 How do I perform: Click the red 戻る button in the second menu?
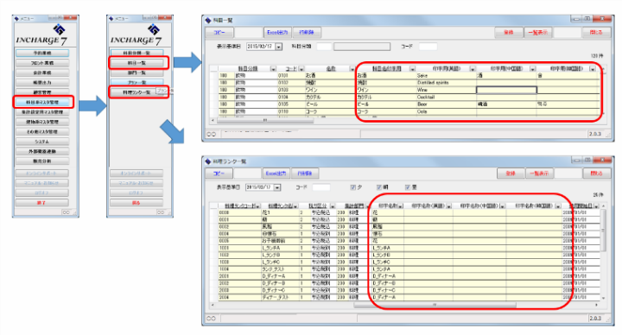click(136, 203)
